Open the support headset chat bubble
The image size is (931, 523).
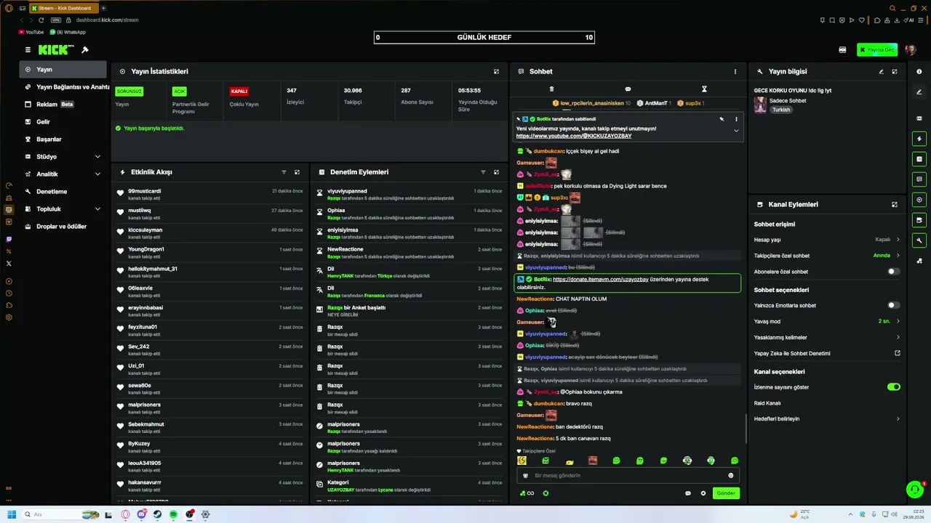(x=915, y=490)
